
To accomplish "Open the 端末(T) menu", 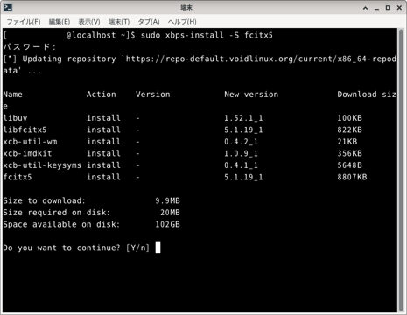I will (119, 22).
